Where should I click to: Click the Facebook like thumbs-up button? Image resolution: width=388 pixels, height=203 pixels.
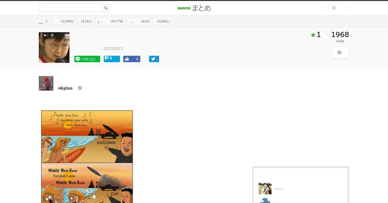132,59
